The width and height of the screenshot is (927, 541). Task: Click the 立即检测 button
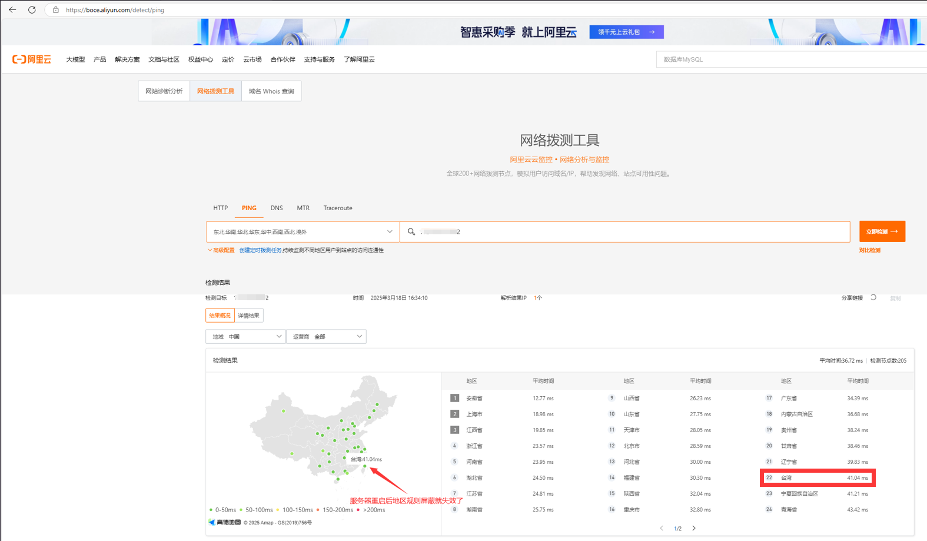click(x=882, y=231)
